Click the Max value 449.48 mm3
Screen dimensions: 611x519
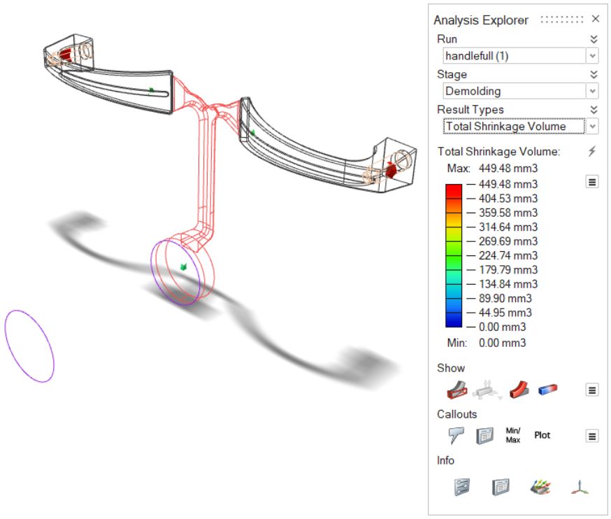pos(508,169)
